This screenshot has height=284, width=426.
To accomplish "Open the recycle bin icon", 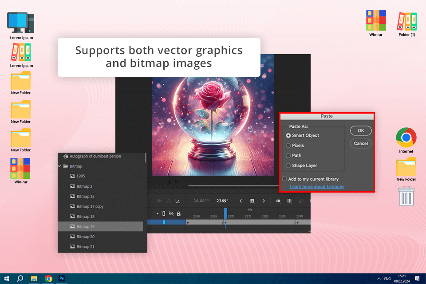I will 406,196.
